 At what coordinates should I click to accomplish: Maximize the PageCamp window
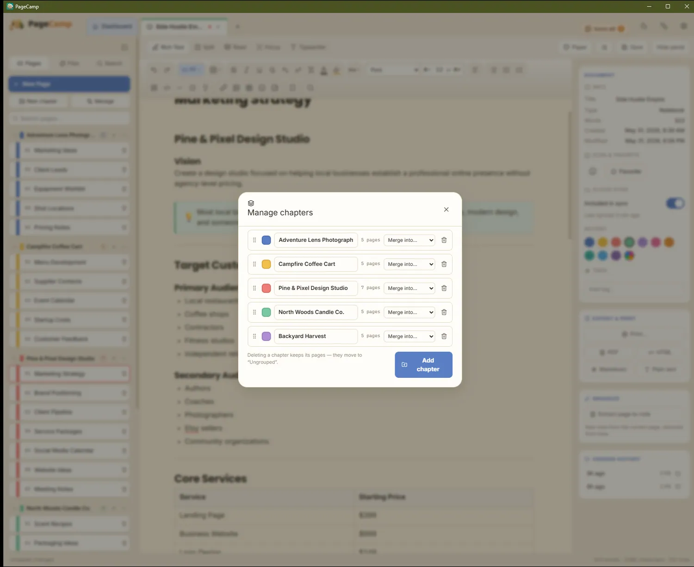(x=668, y=6)
